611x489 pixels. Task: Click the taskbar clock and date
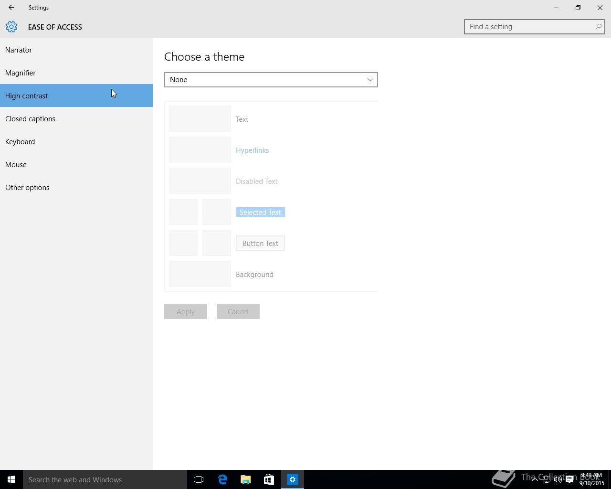(592, 479)
